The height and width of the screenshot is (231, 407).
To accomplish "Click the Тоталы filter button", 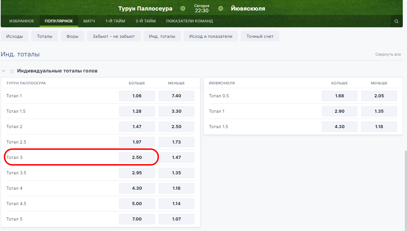I will [x=45, y=36].
